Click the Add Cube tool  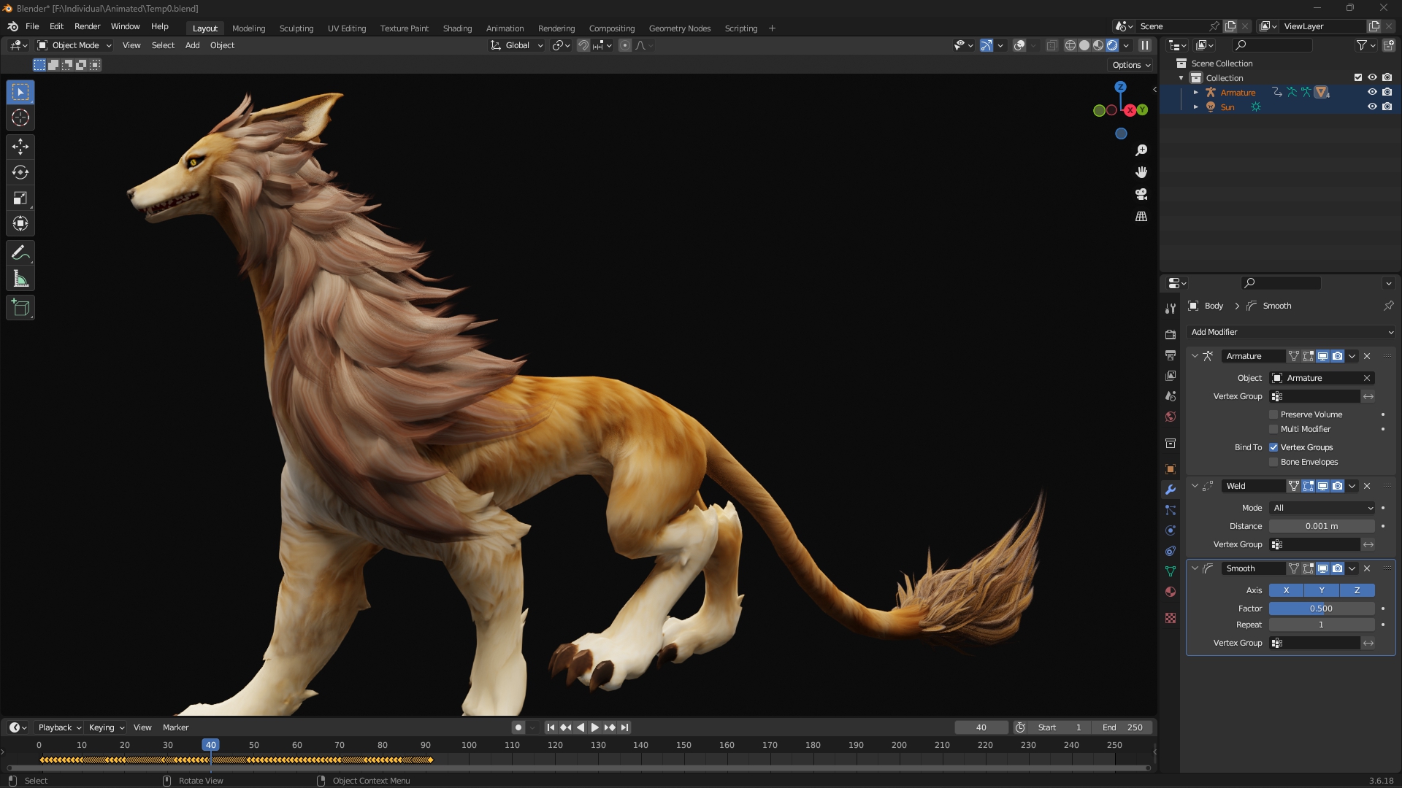pos(20,308)
